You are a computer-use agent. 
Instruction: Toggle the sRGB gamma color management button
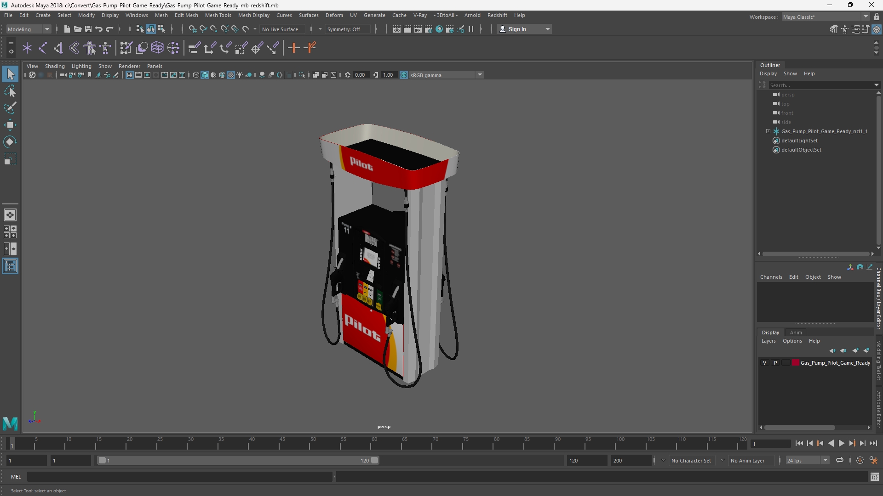tap(404, 75)
